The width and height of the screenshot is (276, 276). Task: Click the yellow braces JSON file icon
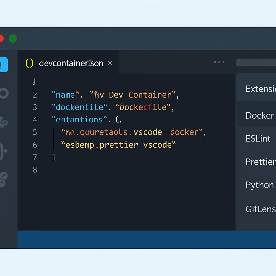pyautogui.click(x=29, y=63)
